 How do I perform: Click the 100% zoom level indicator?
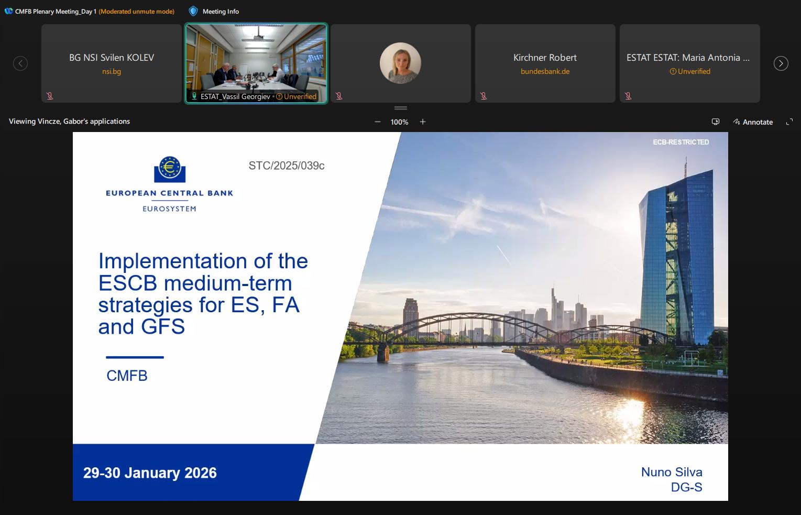(399, 122)
